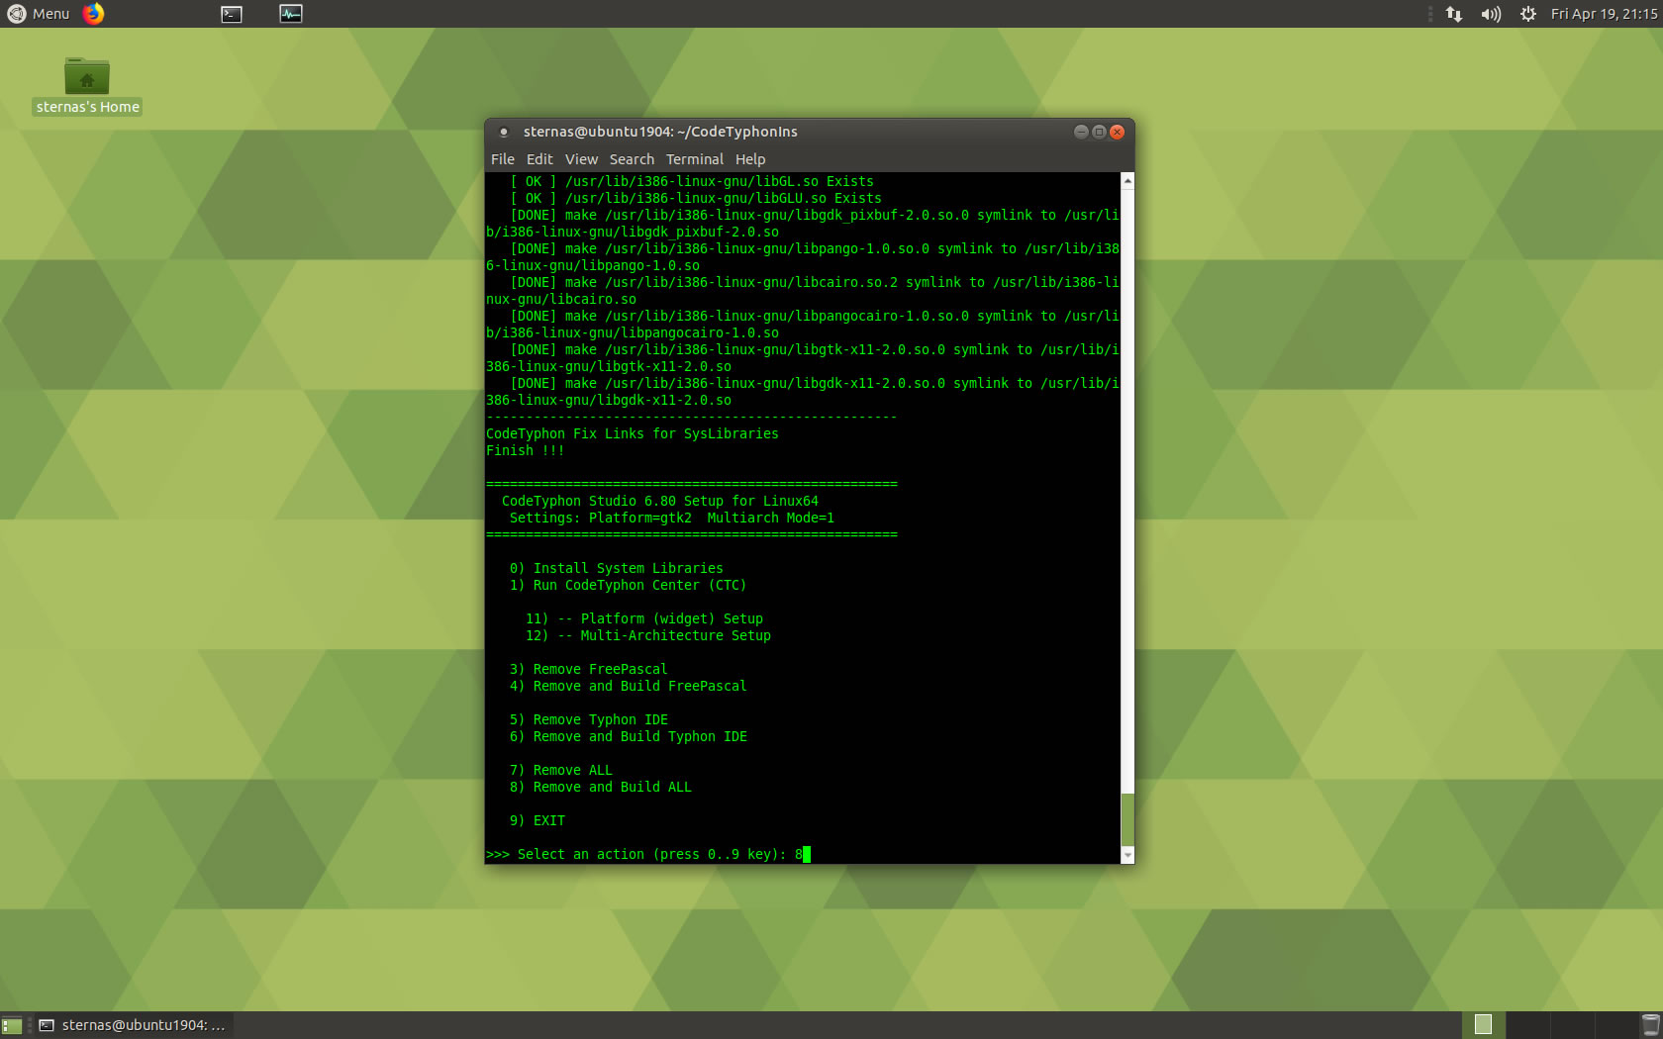Click the 'Select an action' prompt line
1663x1039 pixels.
(x=648, y=855)
